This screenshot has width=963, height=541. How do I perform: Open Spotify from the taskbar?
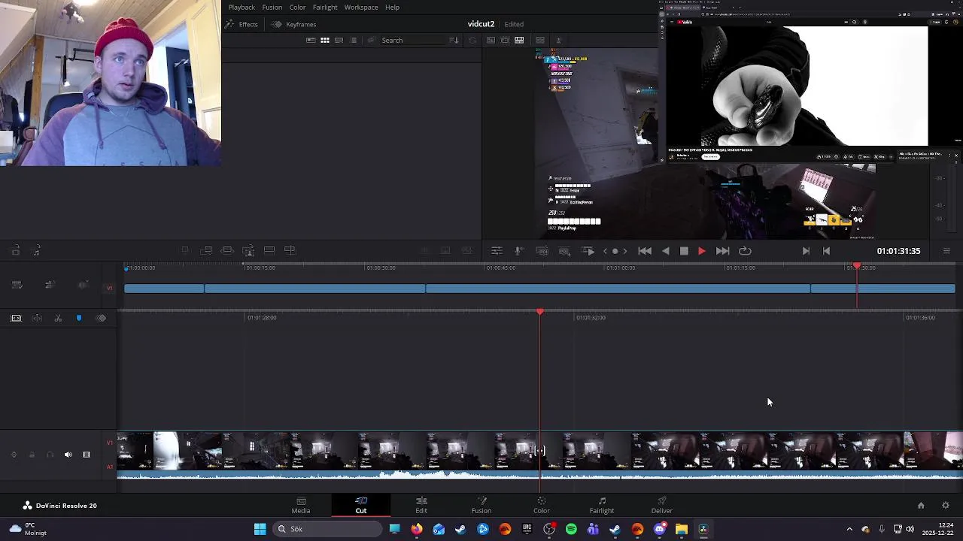[x=571, y=529]
